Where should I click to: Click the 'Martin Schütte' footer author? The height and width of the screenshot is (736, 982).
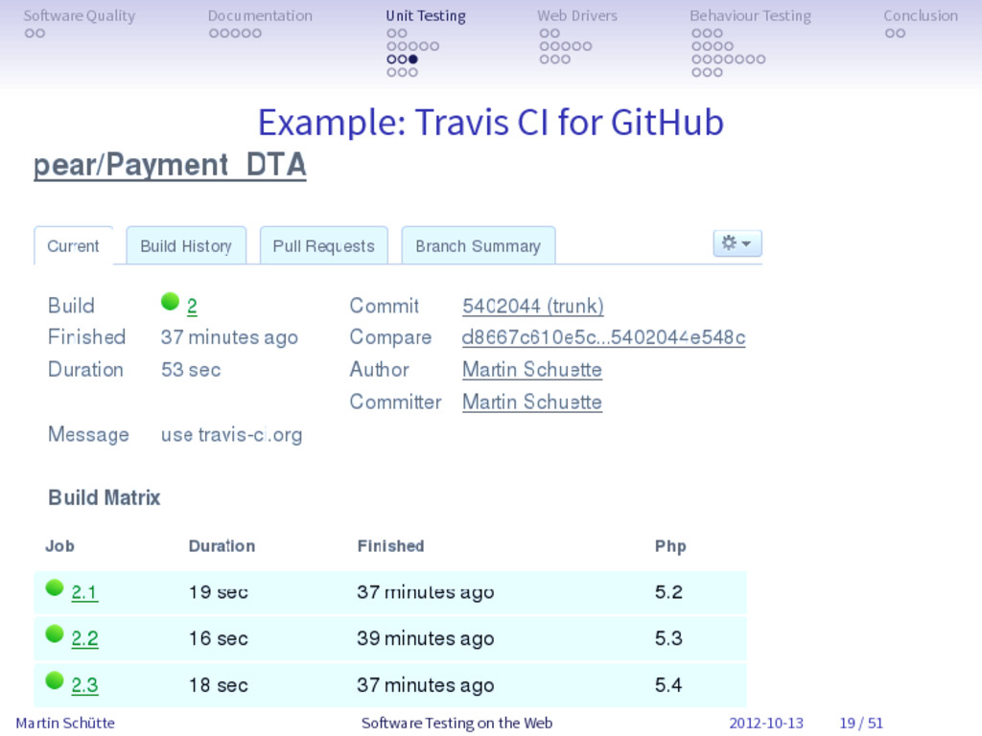(x=65, y=724)
